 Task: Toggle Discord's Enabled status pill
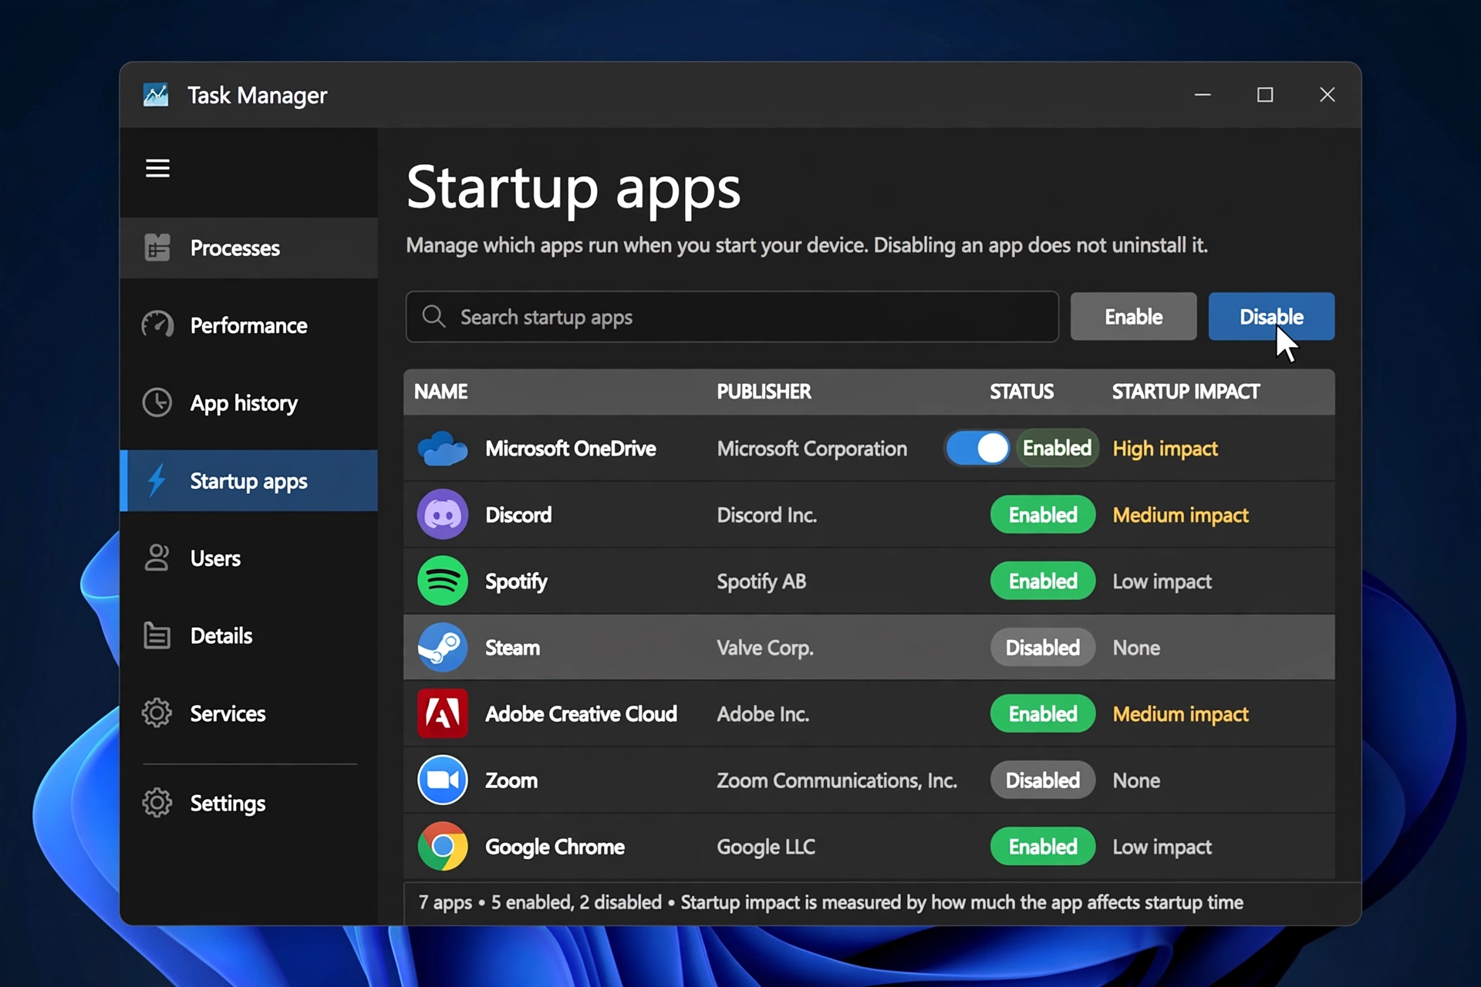[1043, 514]
